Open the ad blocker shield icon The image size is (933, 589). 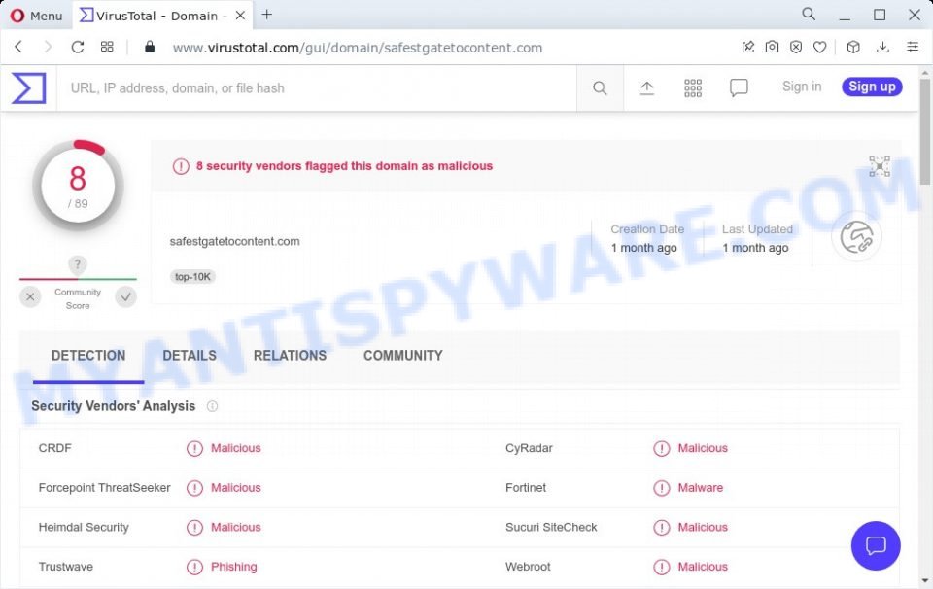pos(796,47)
